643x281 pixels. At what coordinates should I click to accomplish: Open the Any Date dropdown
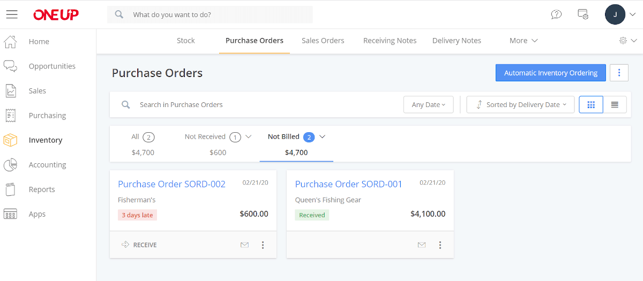point(429,105)
